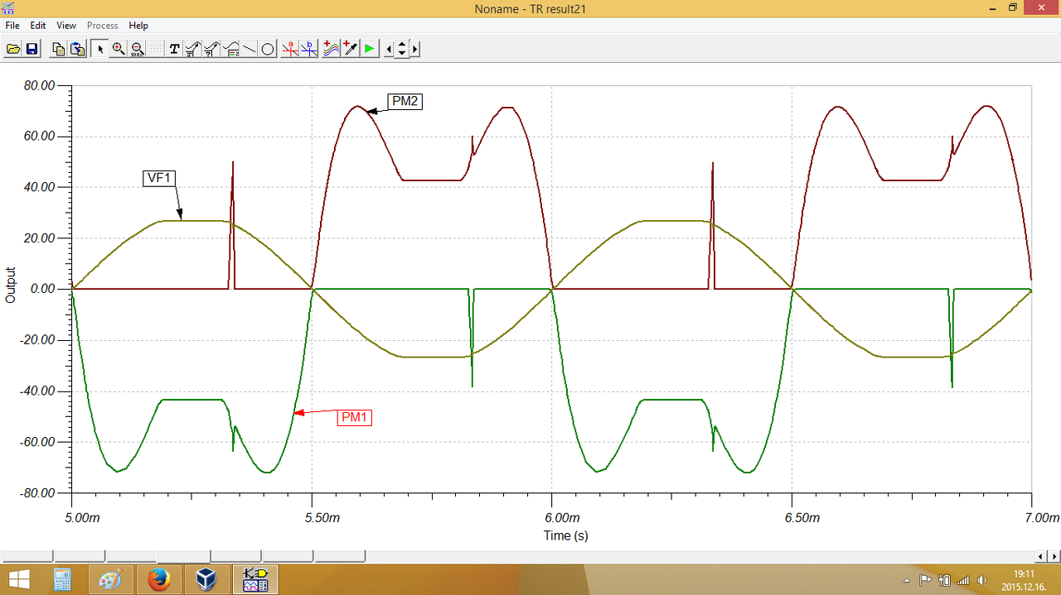Image resolution: width=1061 pixels, height=595 pixels.
Task: Click the 40.00 y-axis value
Action: click(x=39, y=187)
